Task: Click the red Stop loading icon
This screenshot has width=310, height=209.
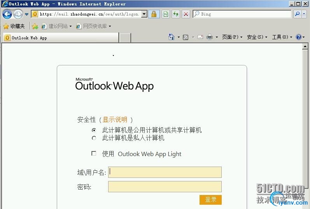Action: pos(186,14)
